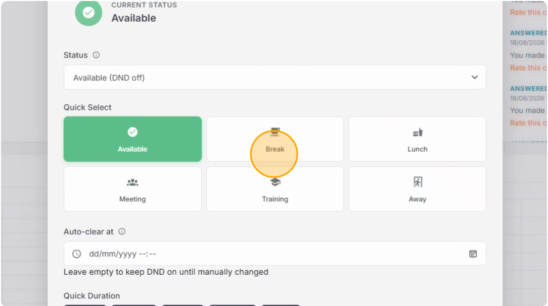Click the green Current Status checkmark icon
548x306 pixels.
tap(88, 13)
